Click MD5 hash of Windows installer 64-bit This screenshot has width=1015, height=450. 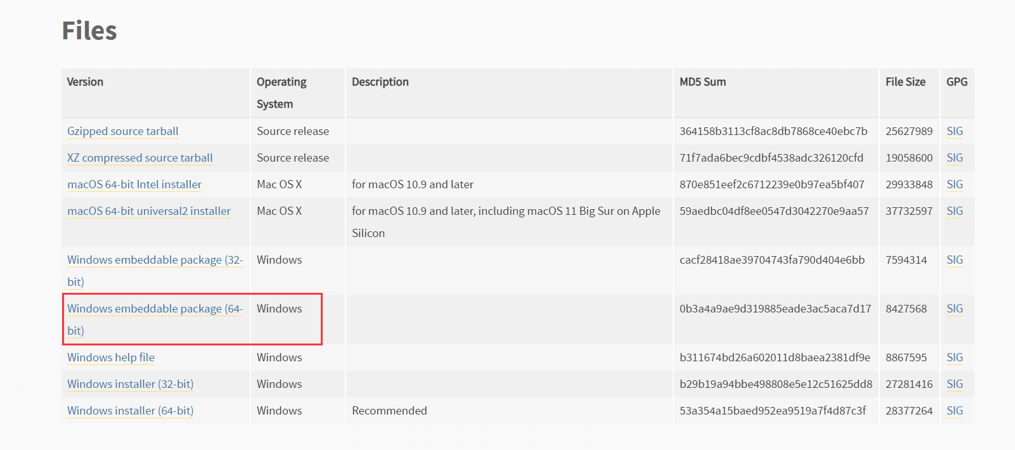(772, 411)
